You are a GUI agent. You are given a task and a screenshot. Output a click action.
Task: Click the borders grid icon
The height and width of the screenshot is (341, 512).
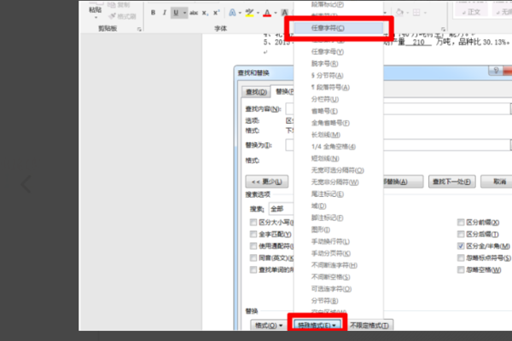tap(416, 13)
